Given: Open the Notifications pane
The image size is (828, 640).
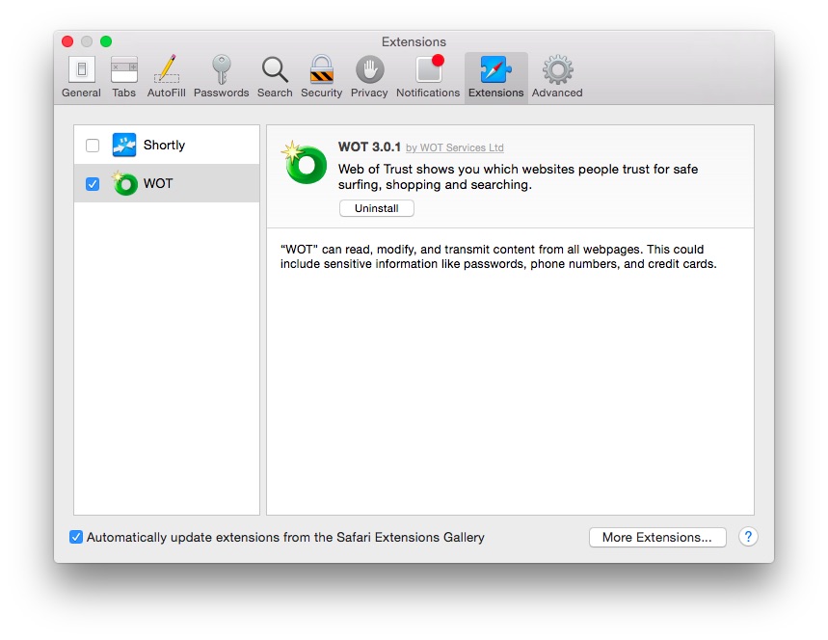Looking at the screenshot, I should point(428,77).
